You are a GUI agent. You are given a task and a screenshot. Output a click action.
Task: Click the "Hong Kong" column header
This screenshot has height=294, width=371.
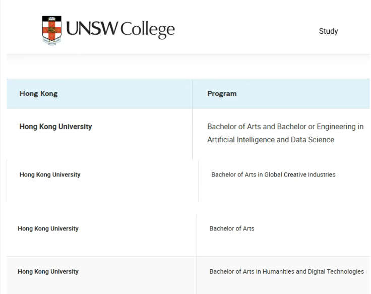click(38, 94)
